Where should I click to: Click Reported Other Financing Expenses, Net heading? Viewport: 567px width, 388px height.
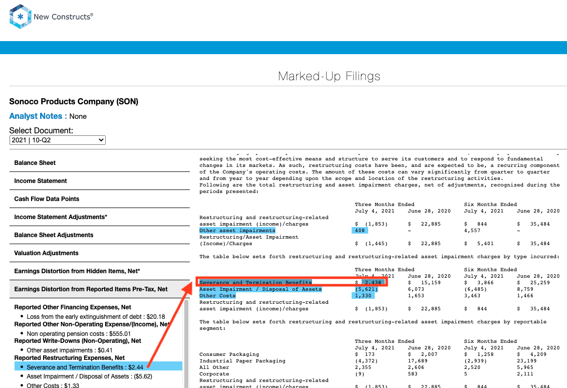(x=73, y=307)
